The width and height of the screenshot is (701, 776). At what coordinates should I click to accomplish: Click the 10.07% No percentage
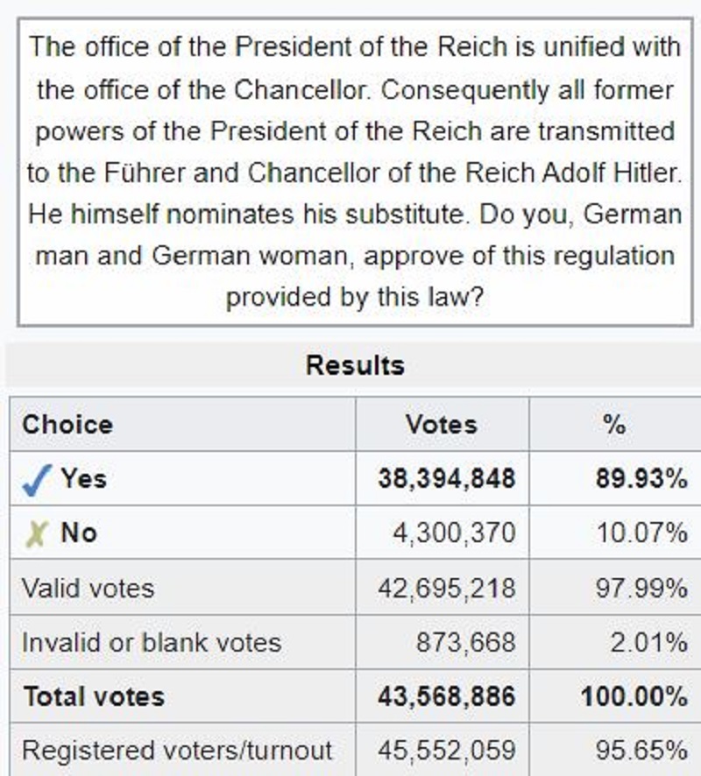(x=643, y=533)
